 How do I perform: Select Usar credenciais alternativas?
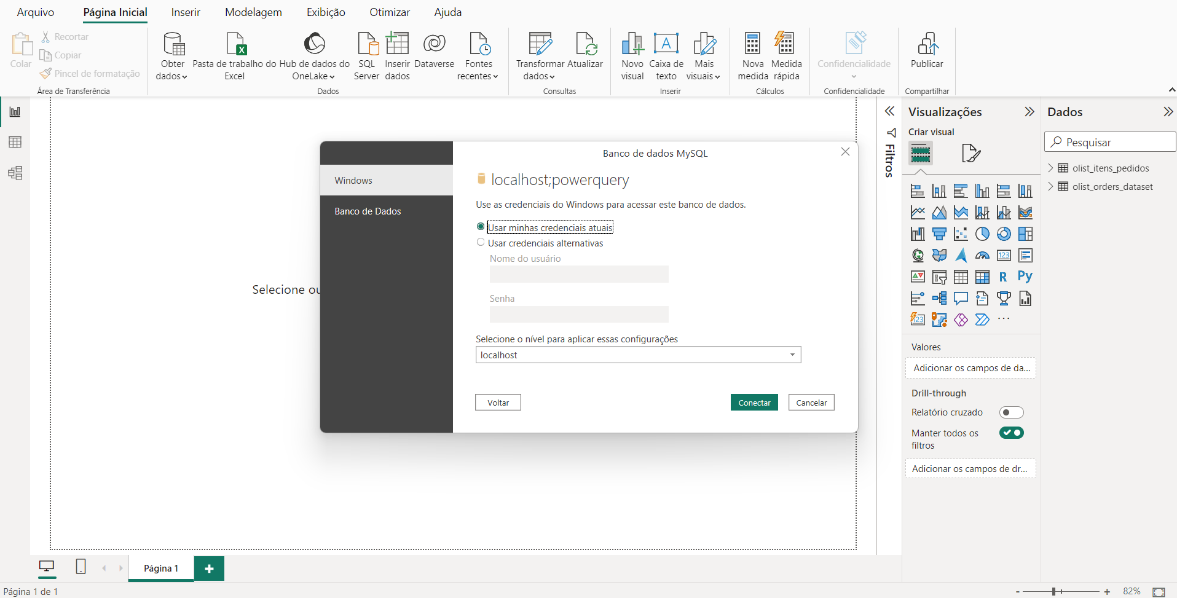pyautogui.click(x=481, y=243)
